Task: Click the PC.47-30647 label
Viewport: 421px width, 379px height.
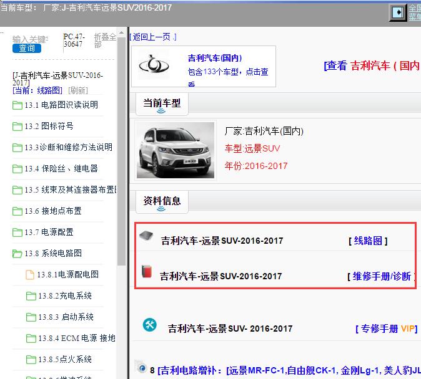Action: (x=74, y=40)
